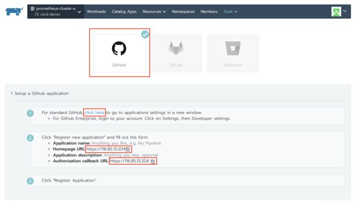
Task: Click the 'Application description' label text
Action: tap(77, 155)
